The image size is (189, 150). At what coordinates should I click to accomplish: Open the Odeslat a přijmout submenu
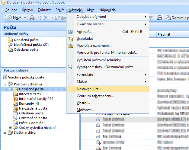(108, 17)
